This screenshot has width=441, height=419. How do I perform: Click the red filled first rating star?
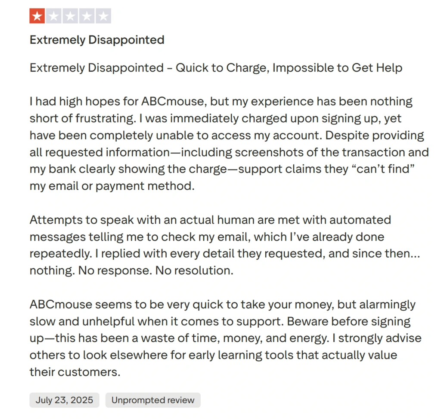pos(37,16)
